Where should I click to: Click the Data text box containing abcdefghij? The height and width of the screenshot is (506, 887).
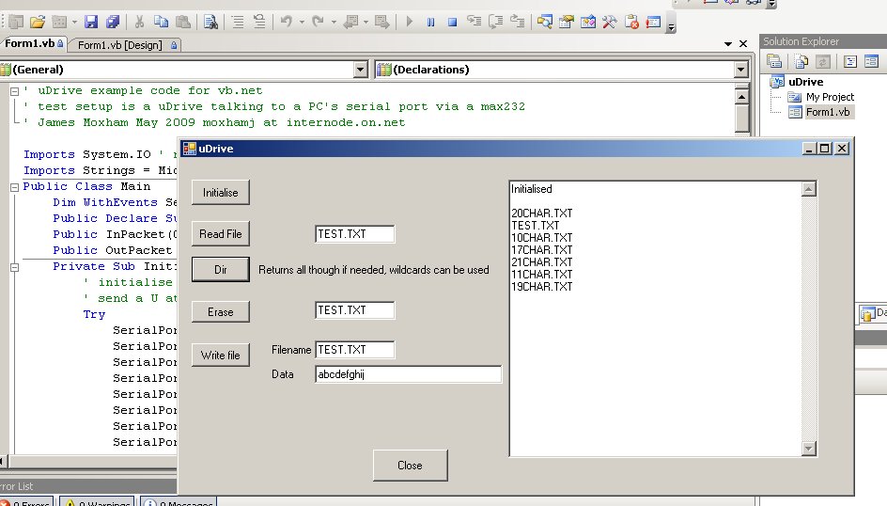pyautogui.click(x=408, y=374)
